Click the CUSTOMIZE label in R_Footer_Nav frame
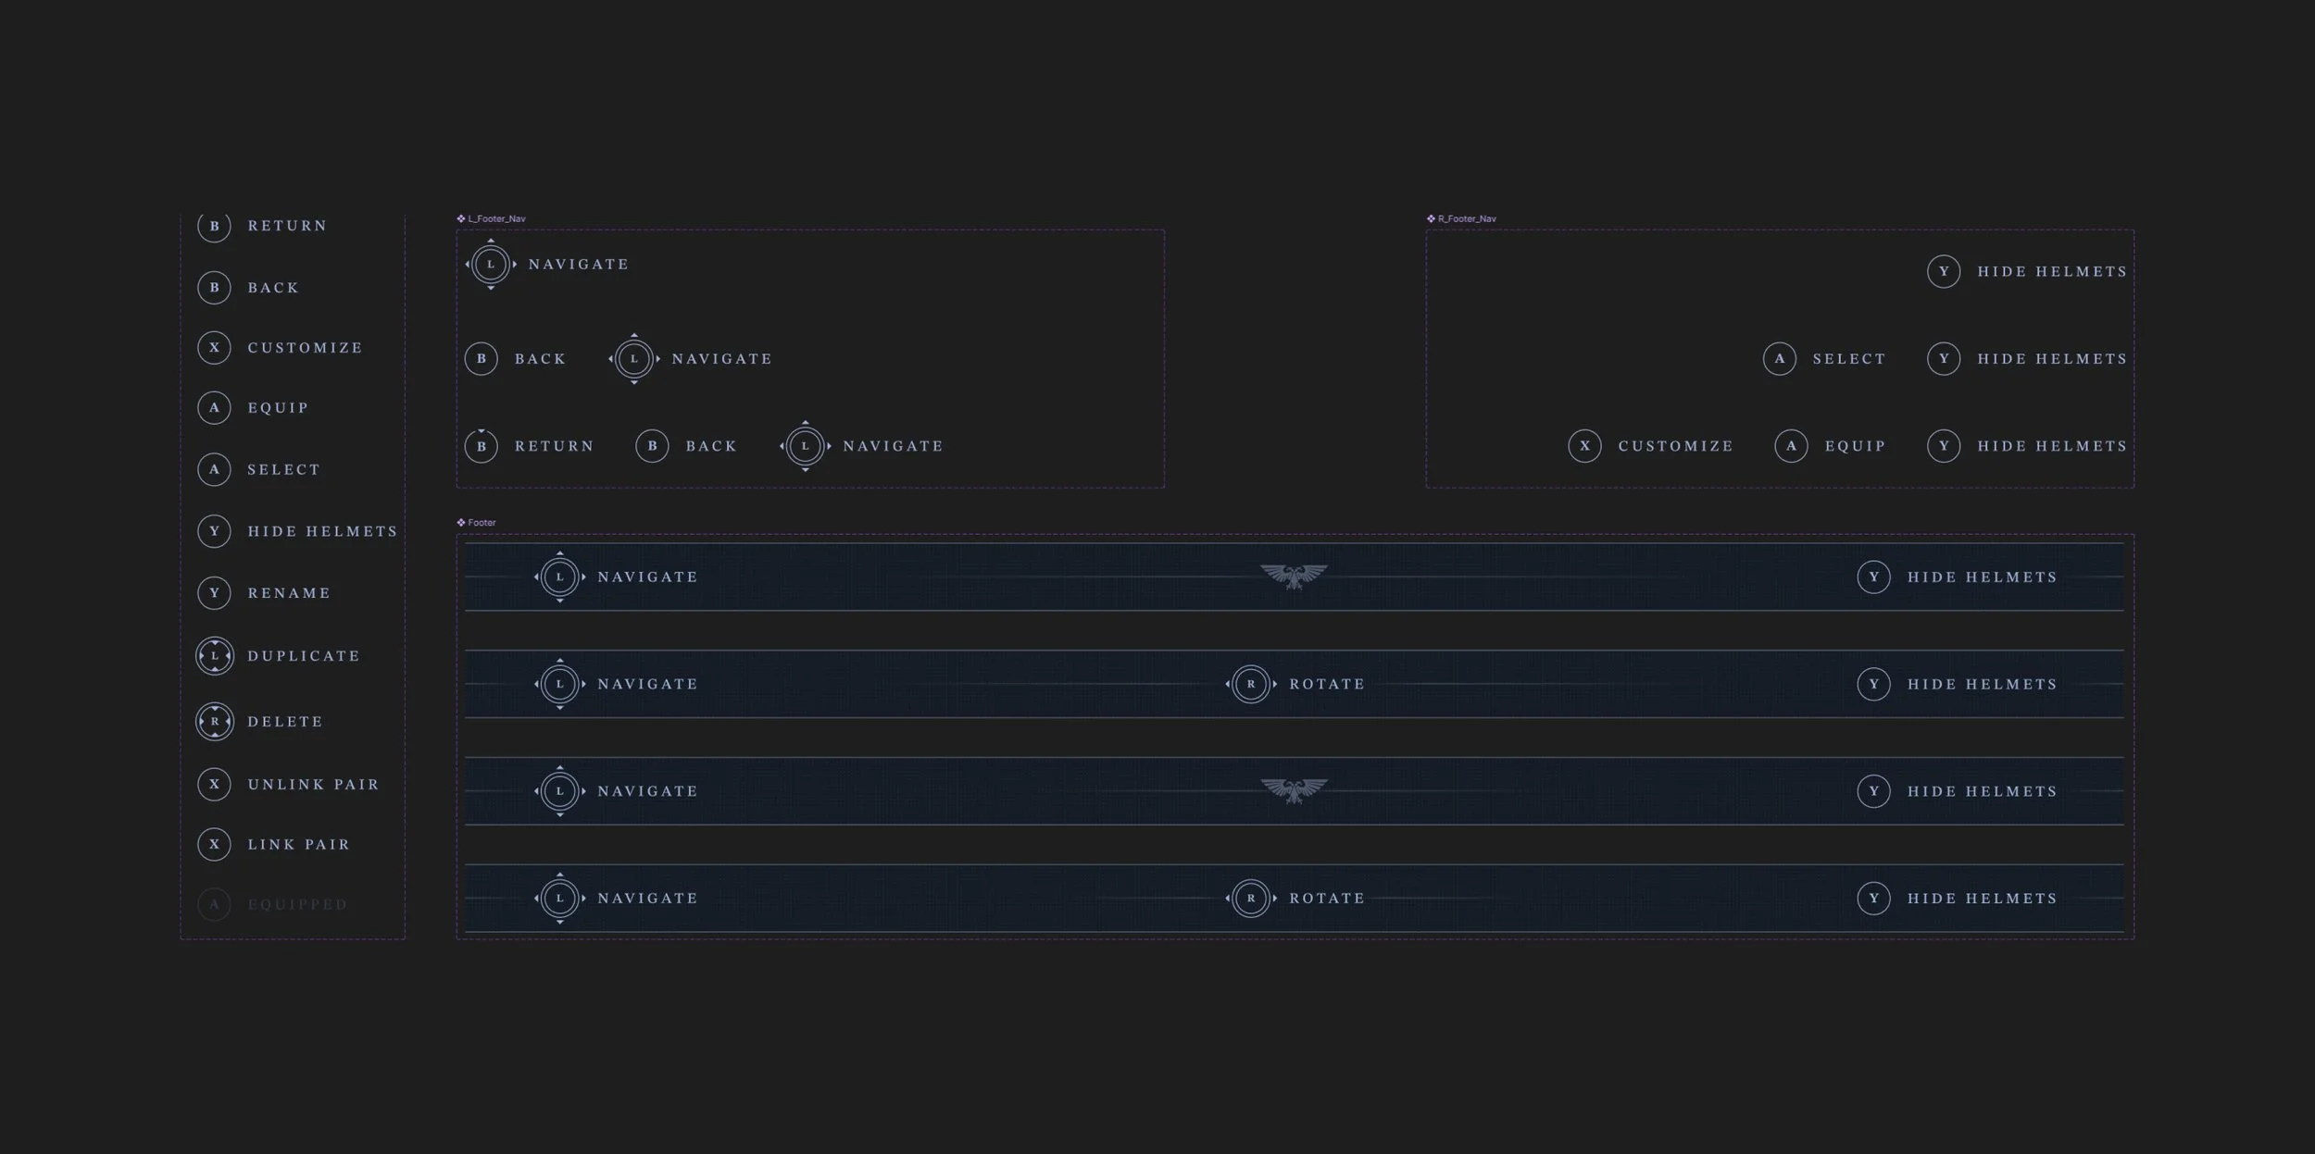Screen dimensions: 2315x1154 coord(1675,446)
